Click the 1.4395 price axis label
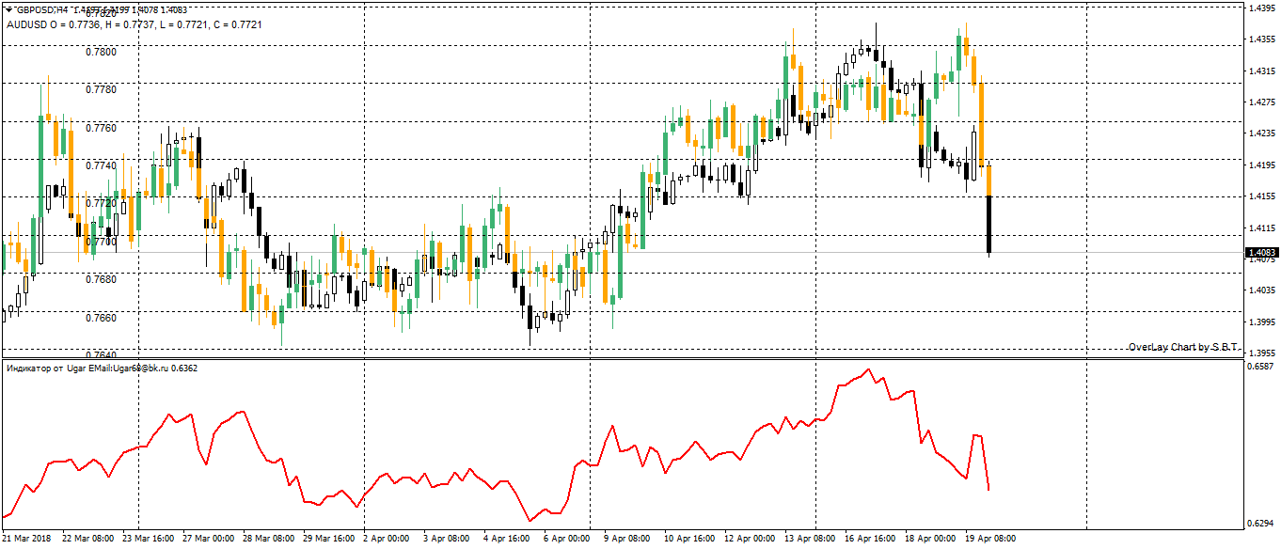Viewport: 1281px width, 549px height. (1260, 8)
